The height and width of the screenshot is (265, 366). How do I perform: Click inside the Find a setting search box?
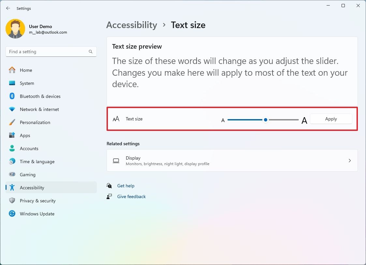[51, 52]
